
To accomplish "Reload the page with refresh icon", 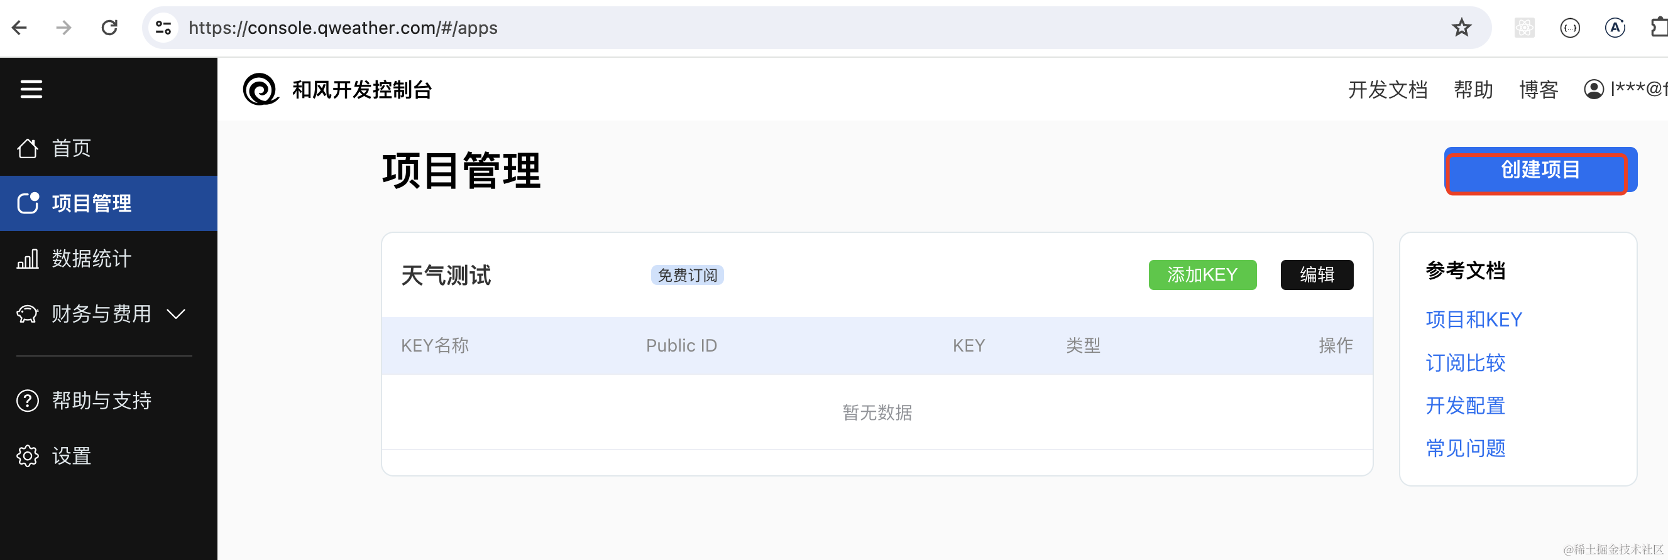I will click(x=109, y=28).
